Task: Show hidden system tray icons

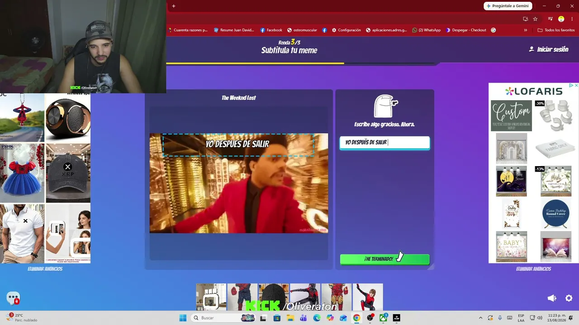Action: 480,318
